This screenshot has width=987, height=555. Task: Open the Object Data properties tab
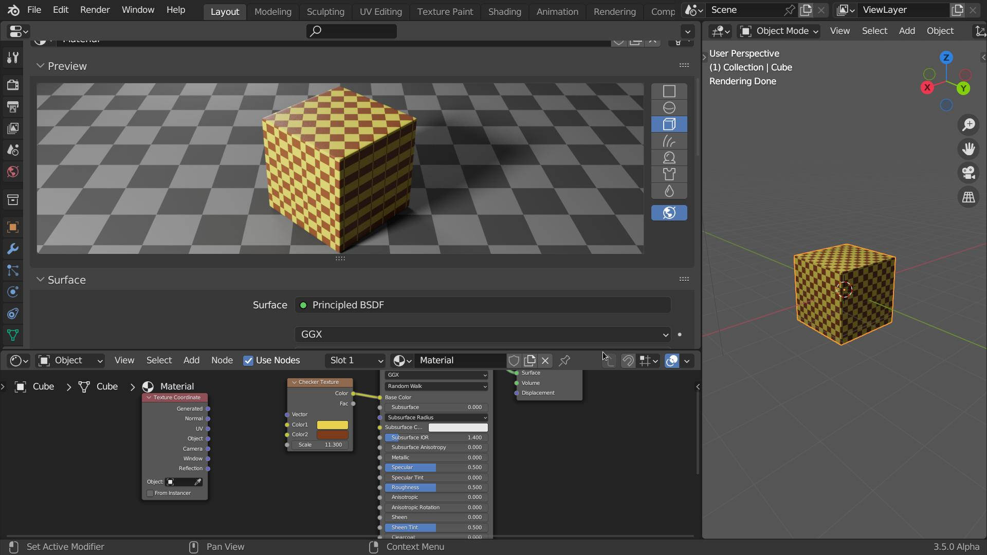pos(13,336)
